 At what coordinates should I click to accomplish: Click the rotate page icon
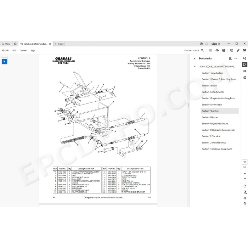click(245, 186)
